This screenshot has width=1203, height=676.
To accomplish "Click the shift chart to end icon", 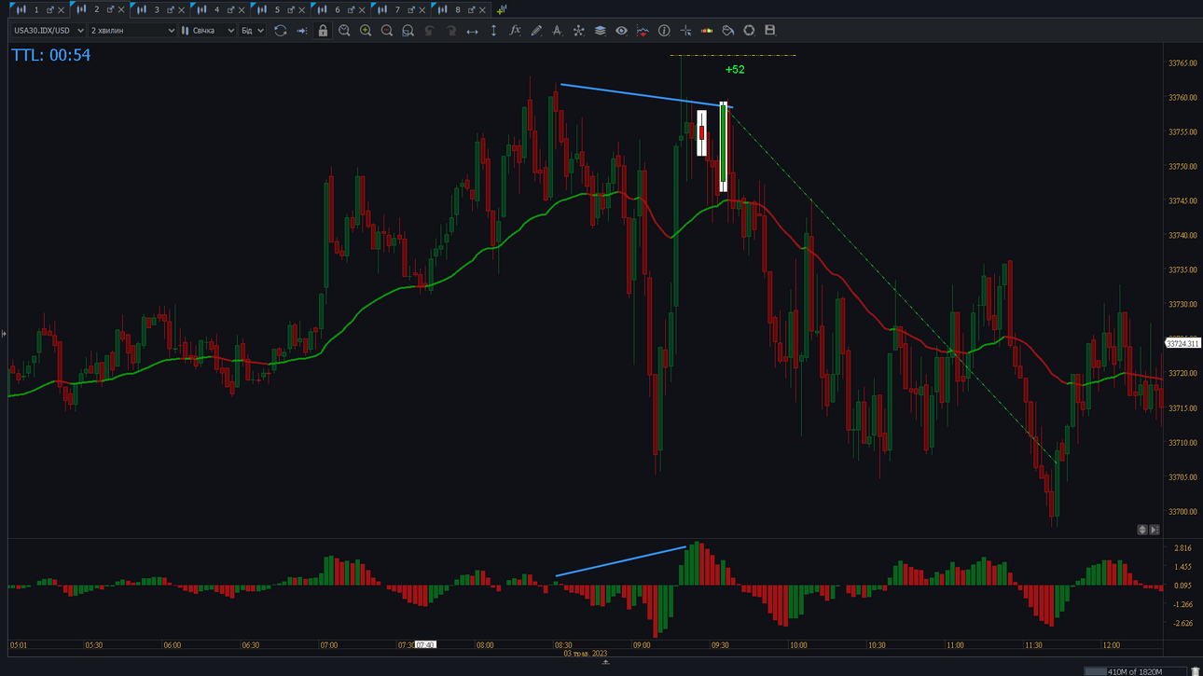I will click(x=301, y=31).
